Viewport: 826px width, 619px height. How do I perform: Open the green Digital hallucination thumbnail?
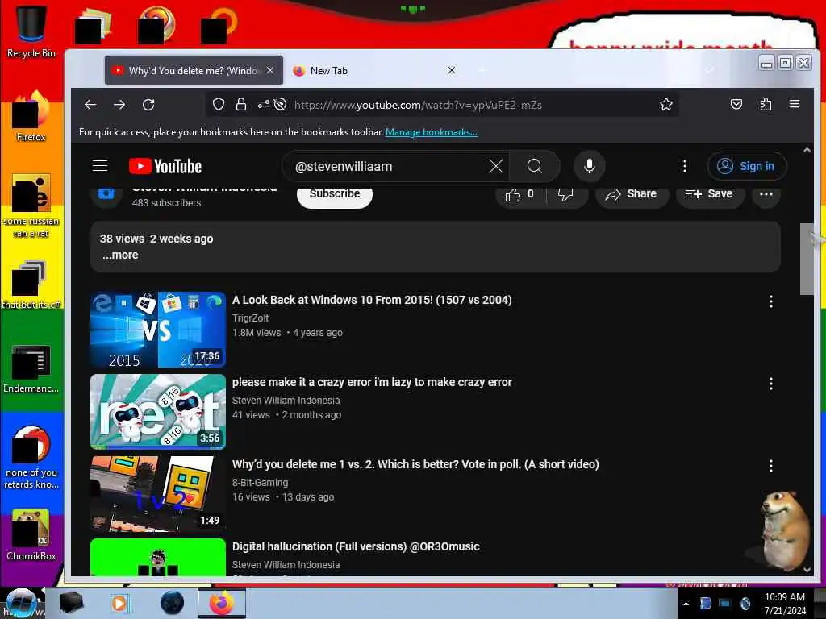tap(158, 557)
